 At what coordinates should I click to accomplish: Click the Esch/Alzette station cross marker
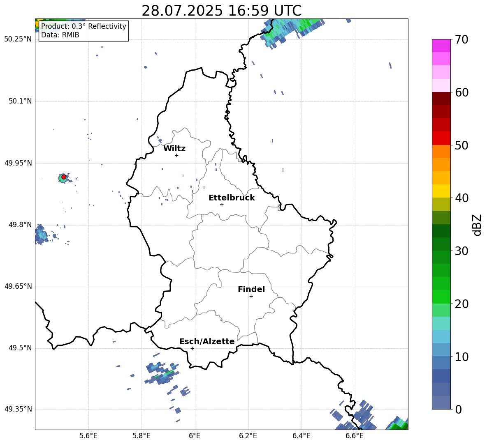[x=192, y=348]
